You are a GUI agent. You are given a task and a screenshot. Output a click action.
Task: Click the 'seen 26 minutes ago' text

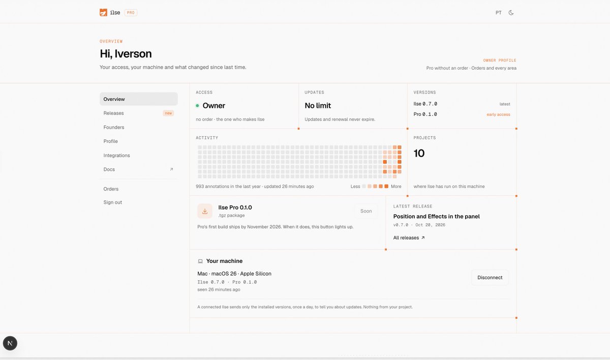pos(219,289)
